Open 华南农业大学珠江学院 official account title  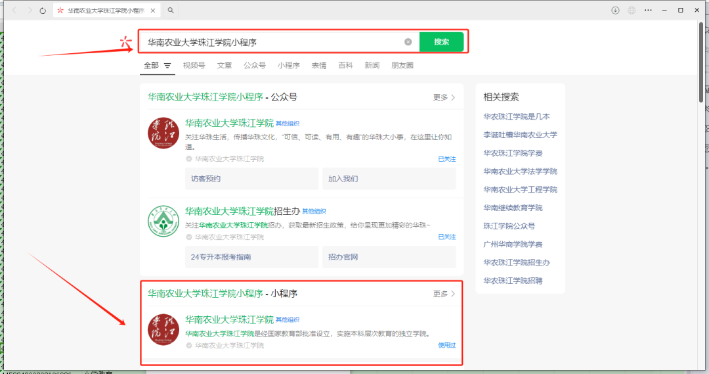(229, 123)
